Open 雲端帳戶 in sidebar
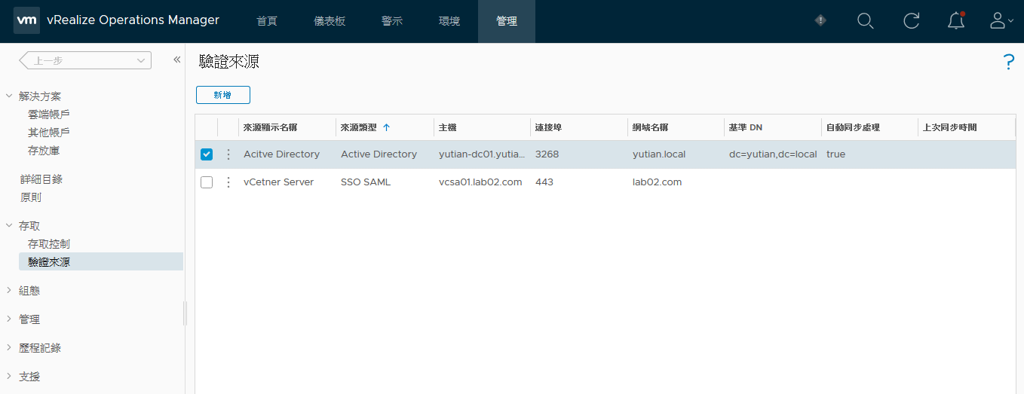This screenshot has width=1024, height=394. point(49,115)
